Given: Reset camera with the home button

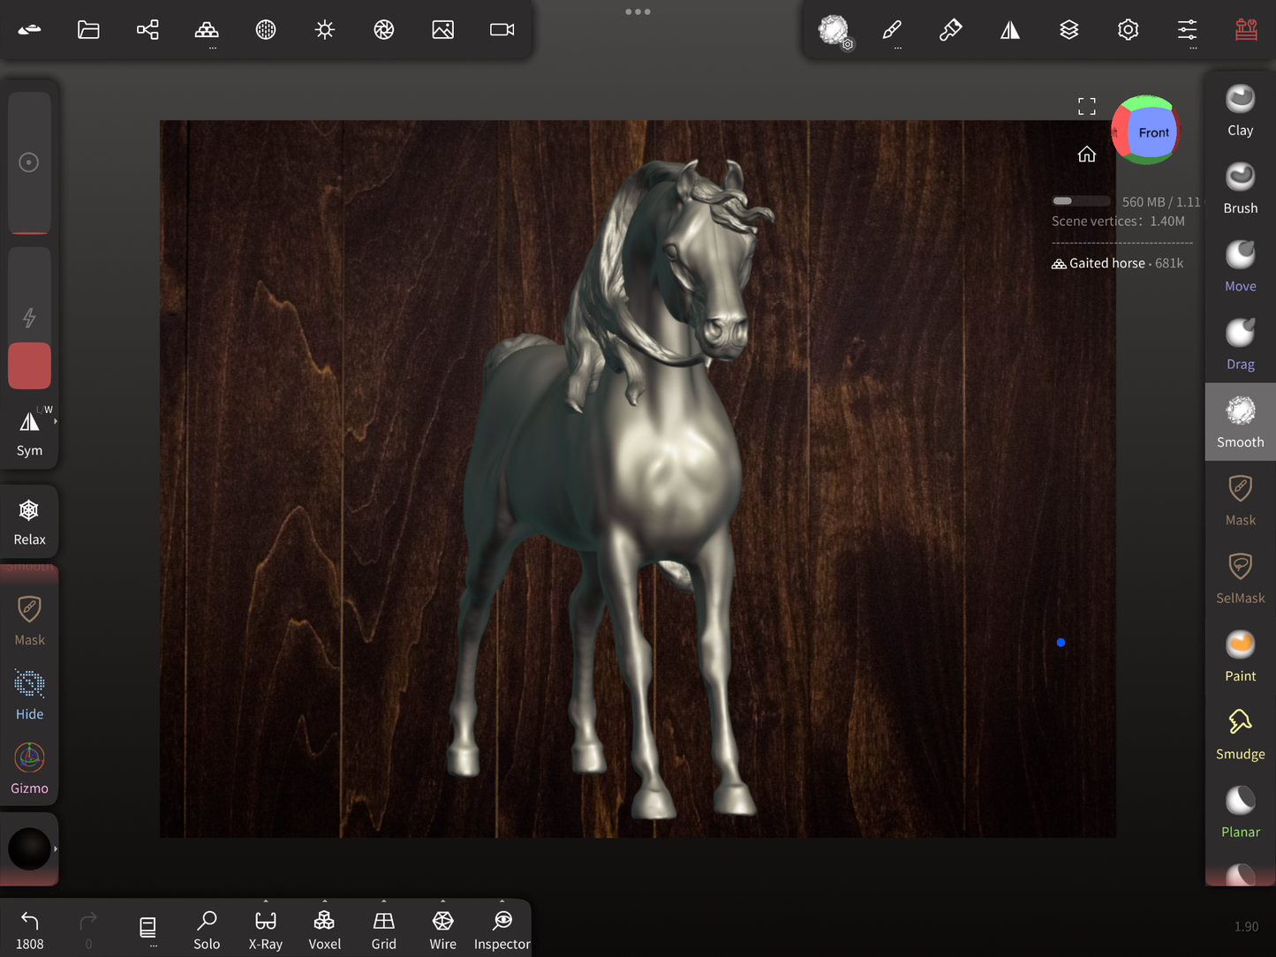Looking at the screenshot, I should click(x=1086, y=154).
